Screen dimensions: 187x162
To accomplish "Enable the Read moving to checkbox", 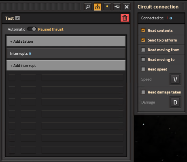I will click(143, 60).
